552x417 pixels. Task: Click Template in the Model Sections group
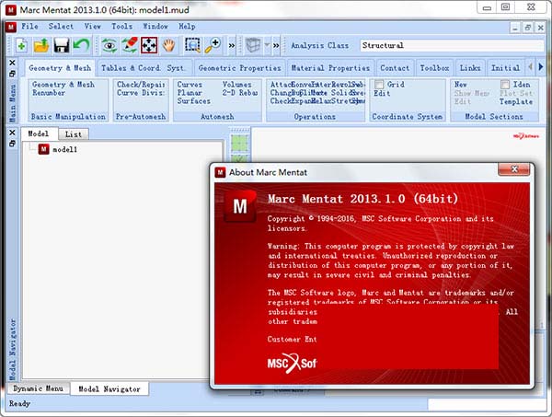(x=516, y=102)
